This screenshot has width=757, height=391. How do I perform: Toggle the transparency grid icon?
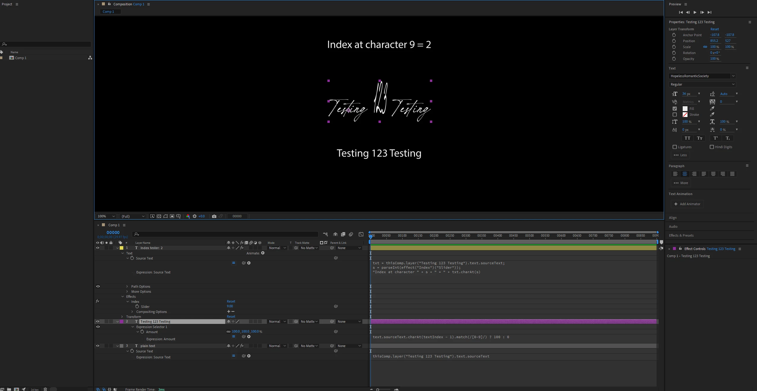click(159, 216)
